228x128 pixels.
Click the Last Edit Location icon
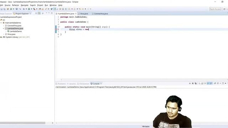[x=80, y=9]
